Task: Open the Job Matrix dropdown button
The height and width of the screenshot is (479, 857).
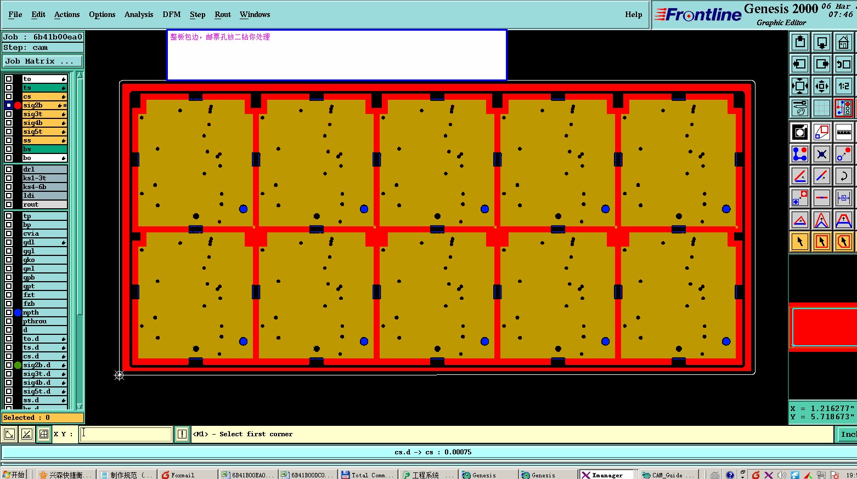Action: [42, 61]
